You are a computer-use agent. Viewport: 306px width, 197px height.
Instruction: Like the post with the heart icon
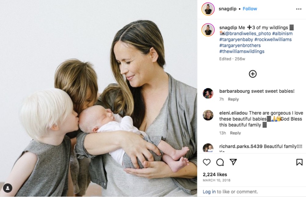coord(207,162)
